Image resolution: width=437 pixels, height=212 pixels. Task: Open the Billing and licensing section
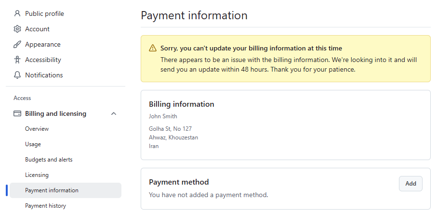[55, 113]
